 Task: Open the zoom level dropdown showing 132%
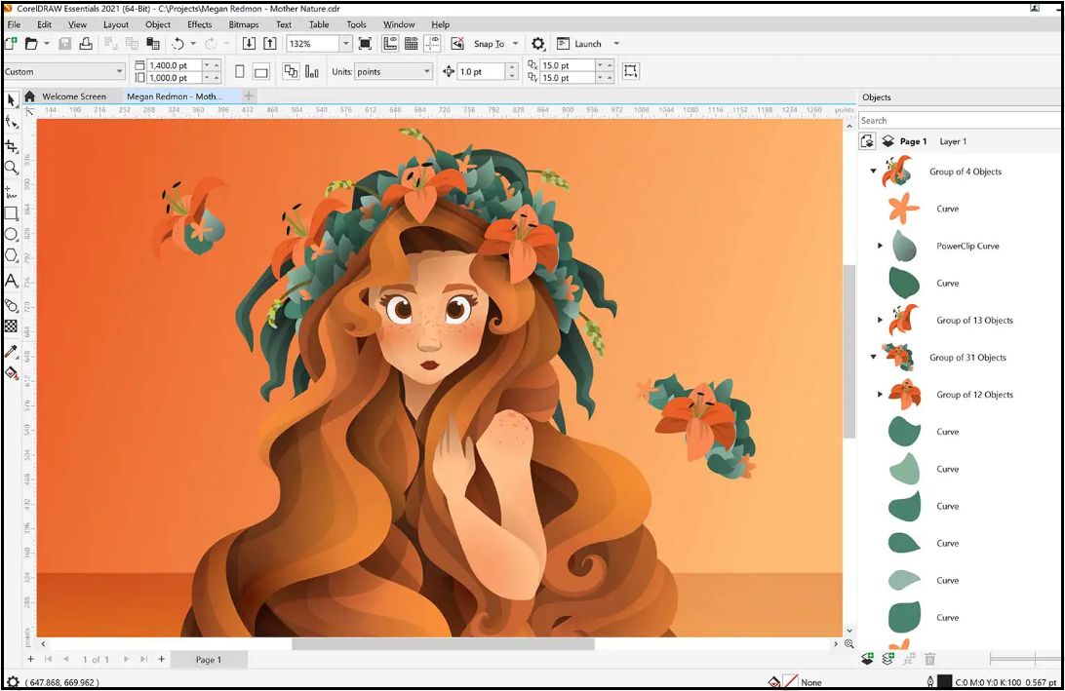point(344,43)
